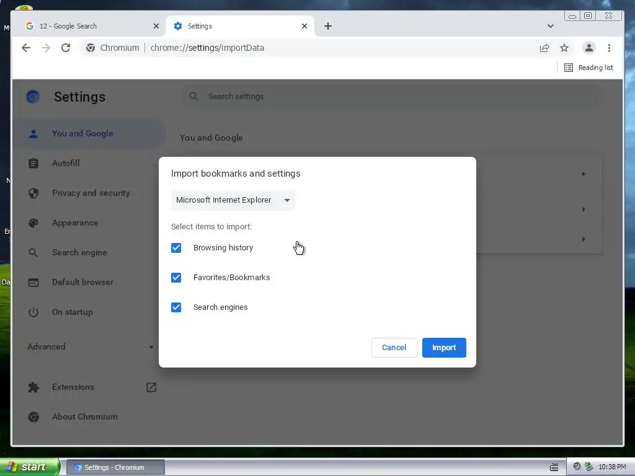Uncheck Search engines checkbox
635x476 pixels.
click(176, 307)
